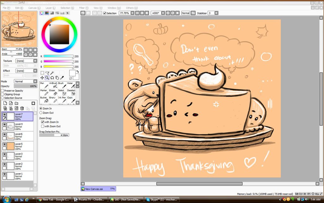Viewport: 324px width, 203px height.
Task: Activate the Hand pan tool
Action: click(57, 78)
